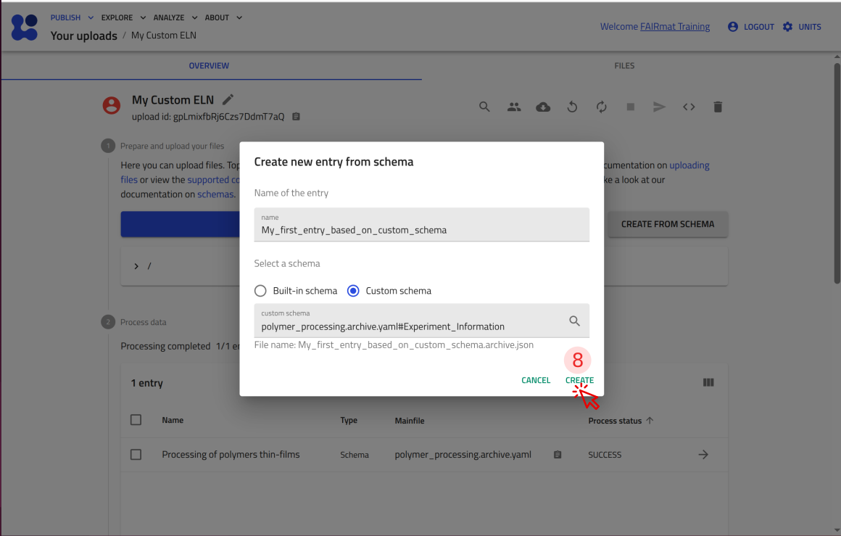Click the reprocess circular arrows icon
Image resolution: width=841 pixels, height=536 pixels.
click(x=601, y=107)
